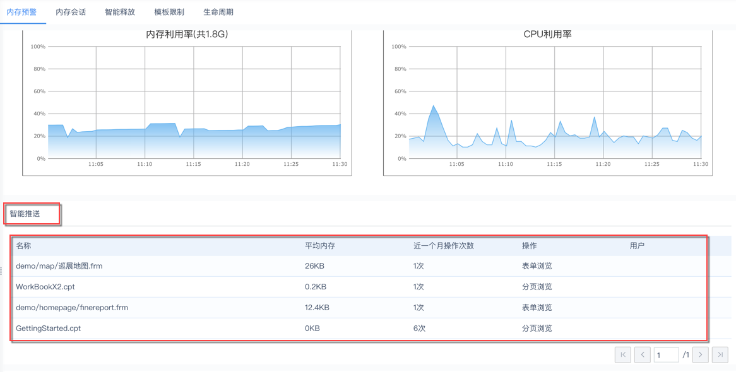This screenshot has height=372, width=736.
Task: Click 表单浏览 in the 巡展地图.frm row
Action: (537, 266)
